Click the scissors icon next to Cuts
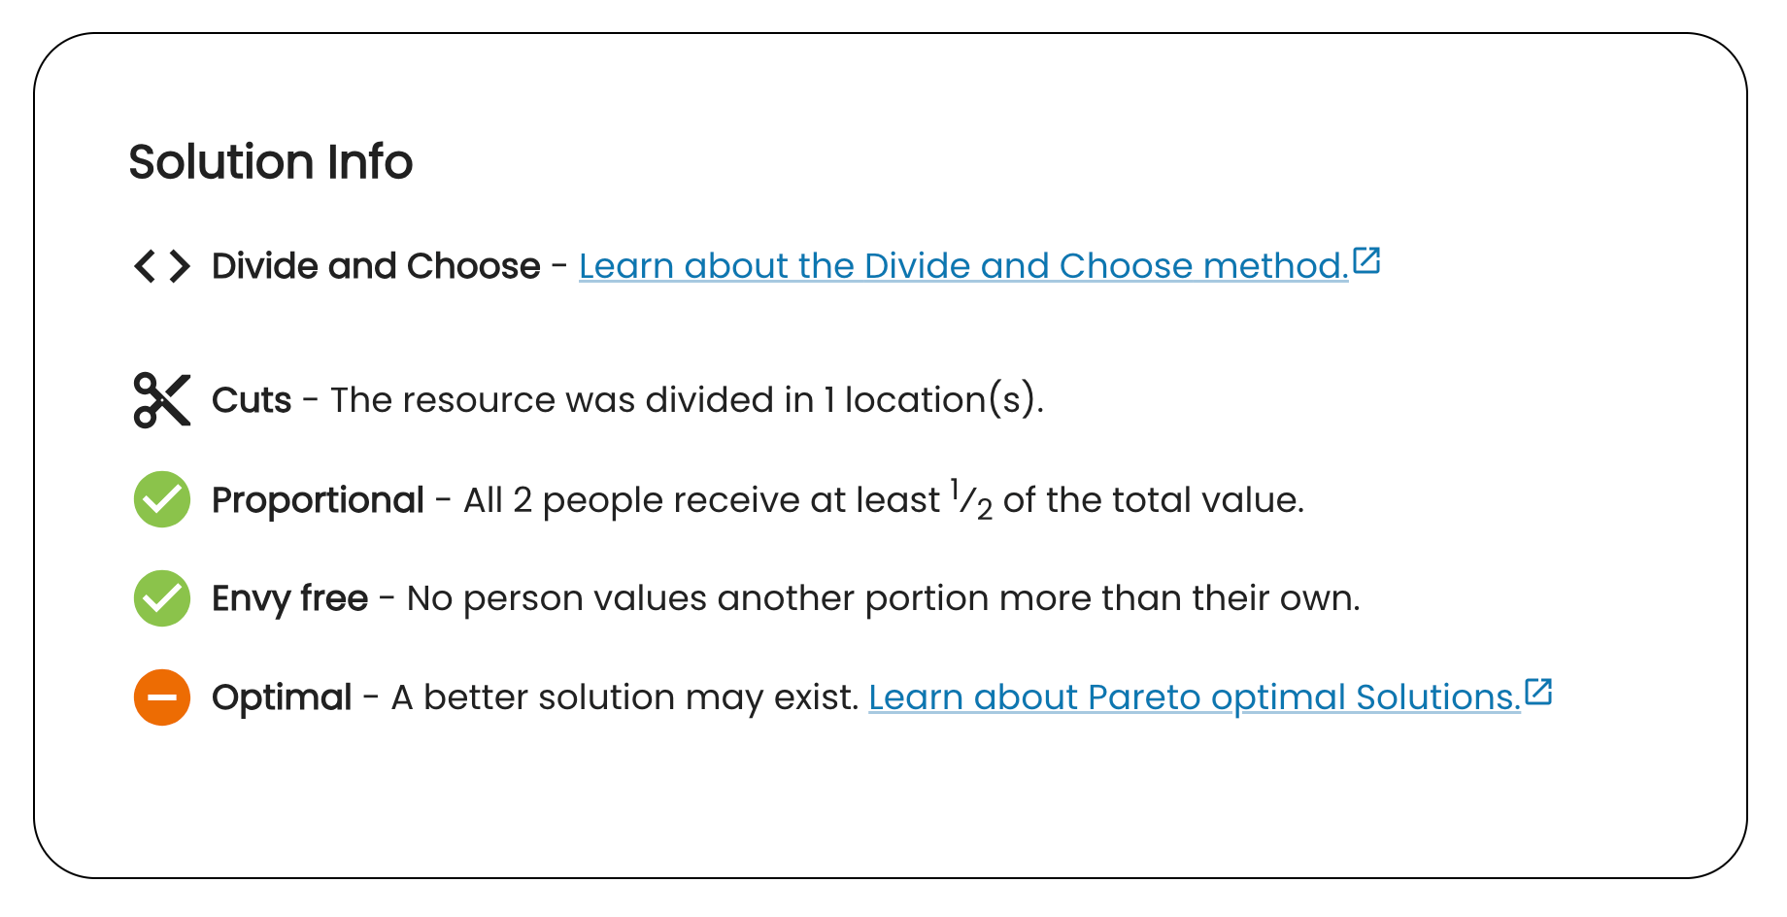This screenshot has height=917, width=1787. pyautogui.click(x=162, y=400)
